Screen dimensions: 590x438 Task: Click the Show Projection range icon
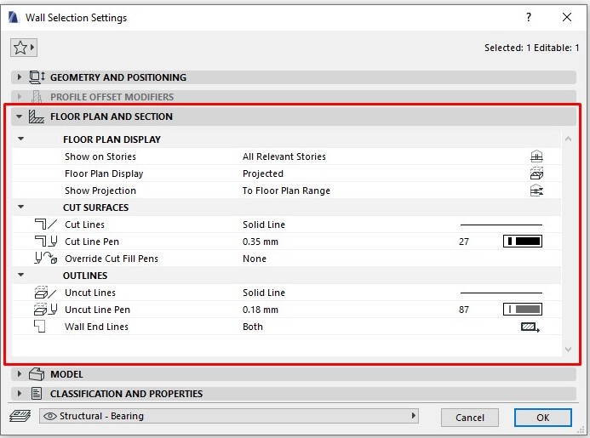[536, 191]
